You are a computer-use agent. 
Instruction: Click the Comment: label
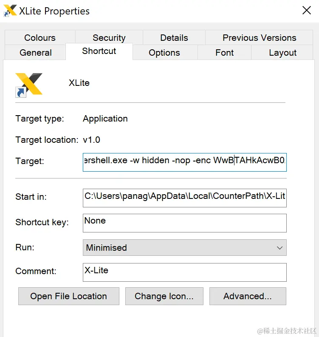point(36,271)
